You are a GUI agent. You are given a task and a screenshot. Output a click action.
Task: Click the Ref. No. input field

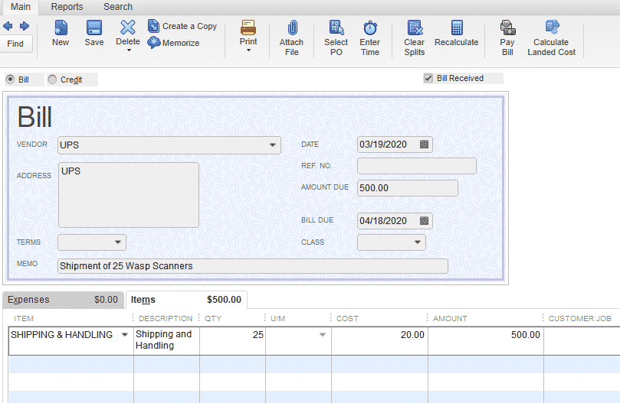tap(417, 166)
